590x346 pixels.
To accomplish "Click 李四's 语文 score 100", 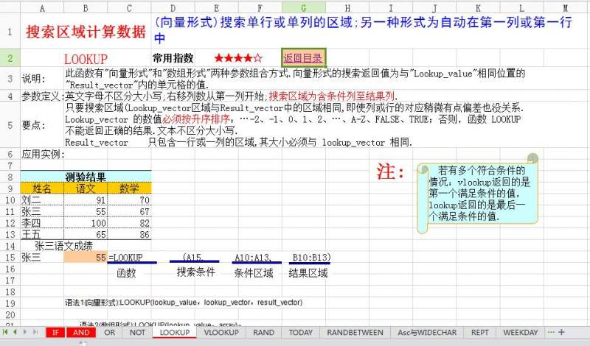I will click(86, 223).
